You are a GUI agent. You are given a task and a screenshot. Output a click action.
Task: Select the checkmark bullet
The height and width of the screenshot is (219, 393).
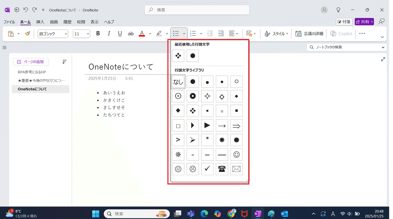tap(207, 169)
